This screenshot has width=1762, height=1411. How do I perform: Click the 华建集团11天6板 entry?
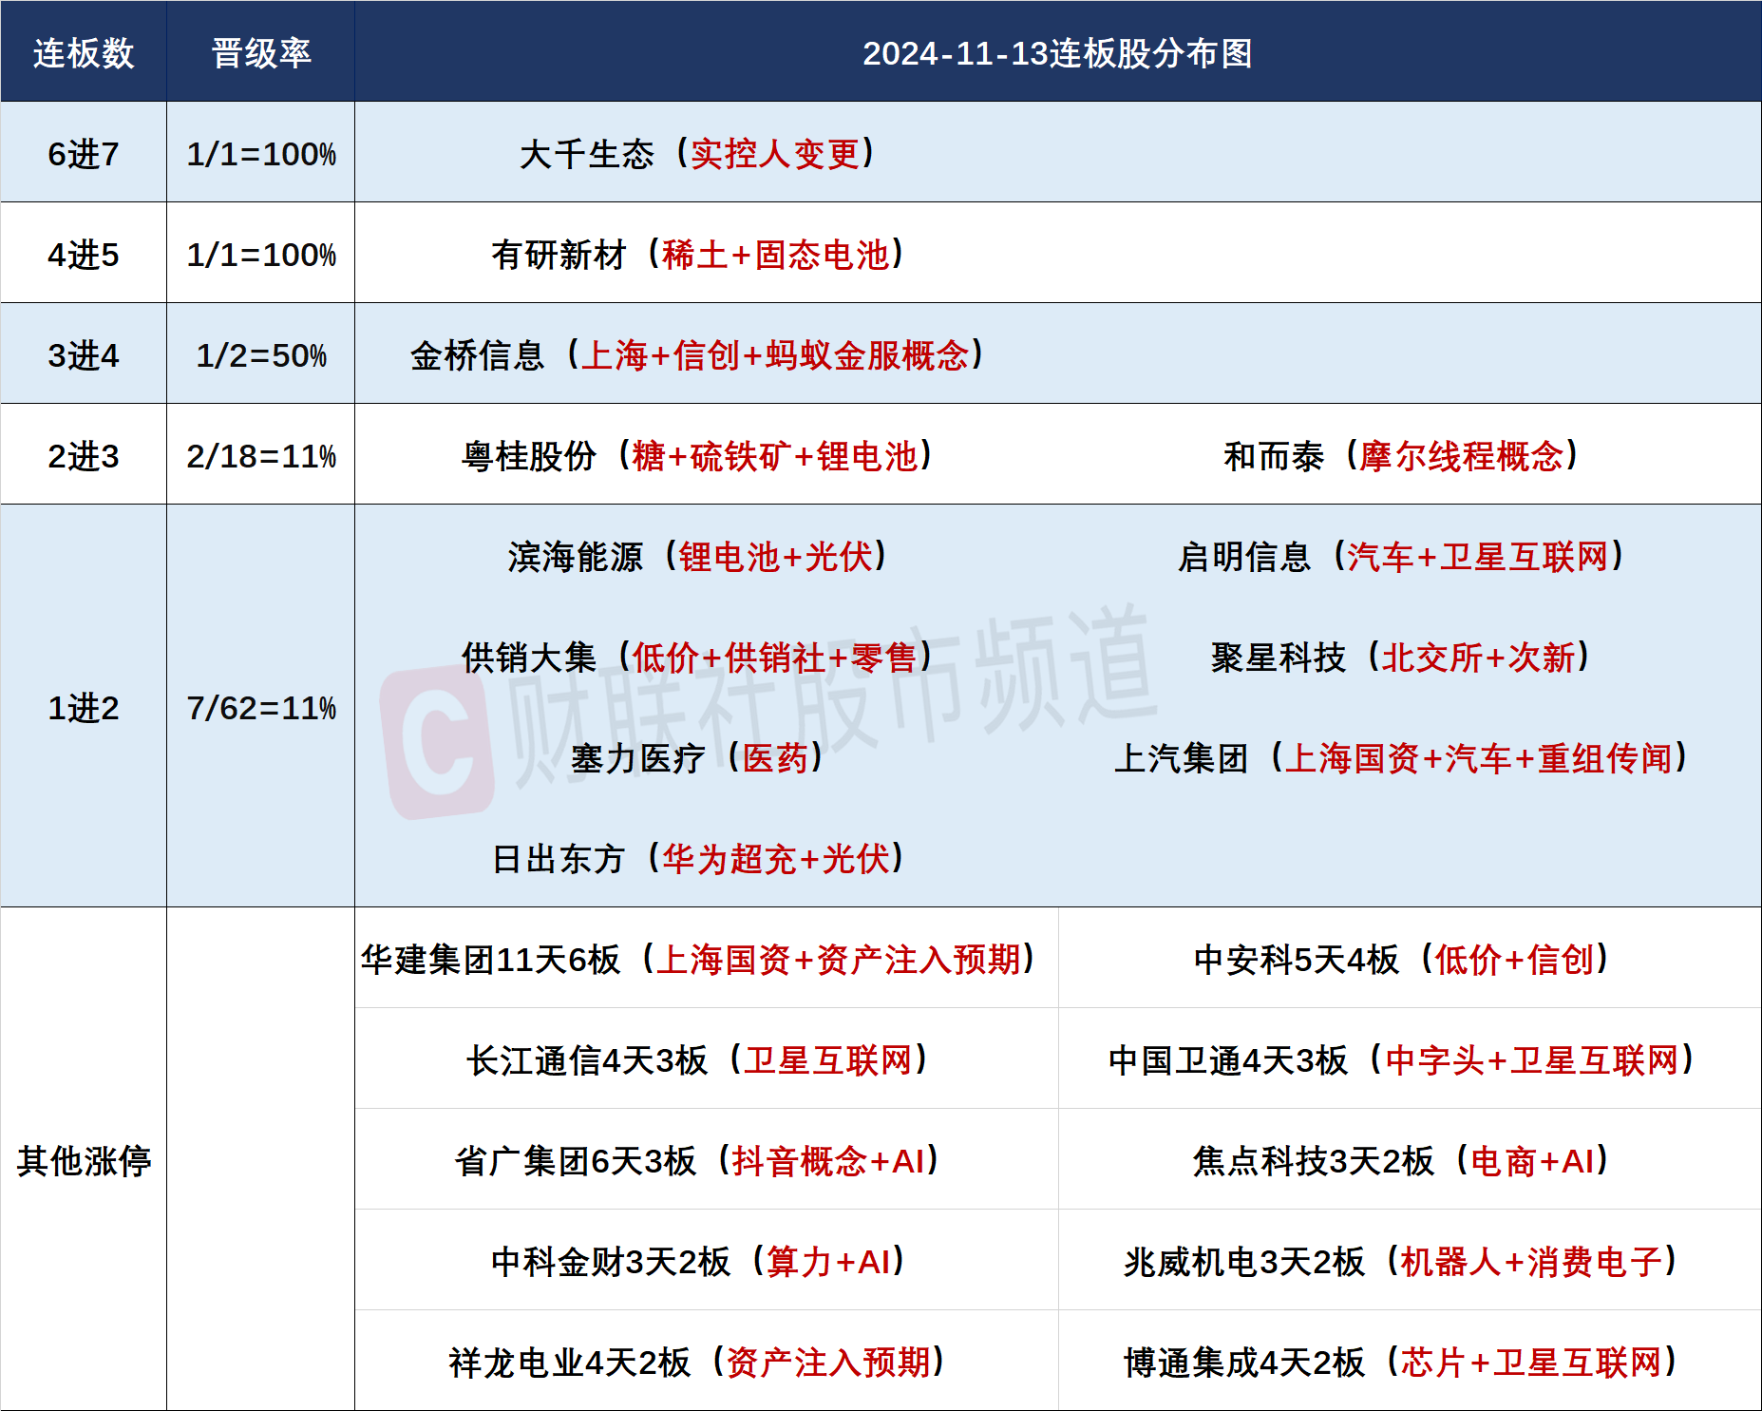point(696,960)
